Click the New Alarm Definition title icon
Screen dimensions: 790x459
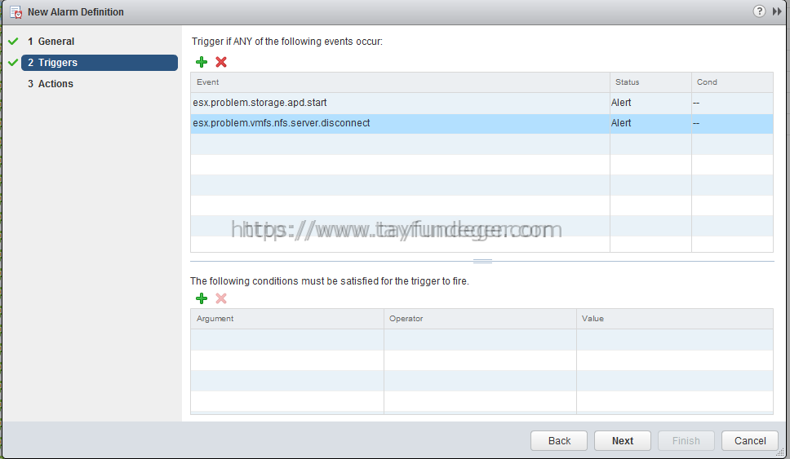coord(16,12)
